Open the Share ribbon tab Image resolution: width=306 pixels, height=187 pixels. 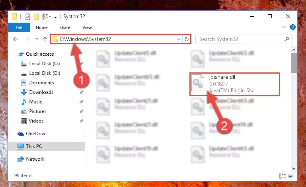click(x=65, y=27)
